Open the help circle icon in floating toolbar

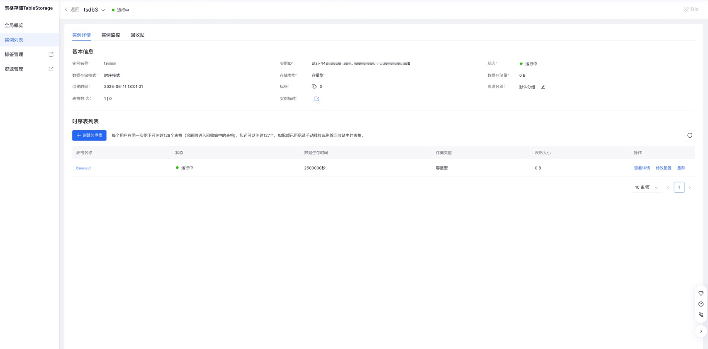(701, 304)
